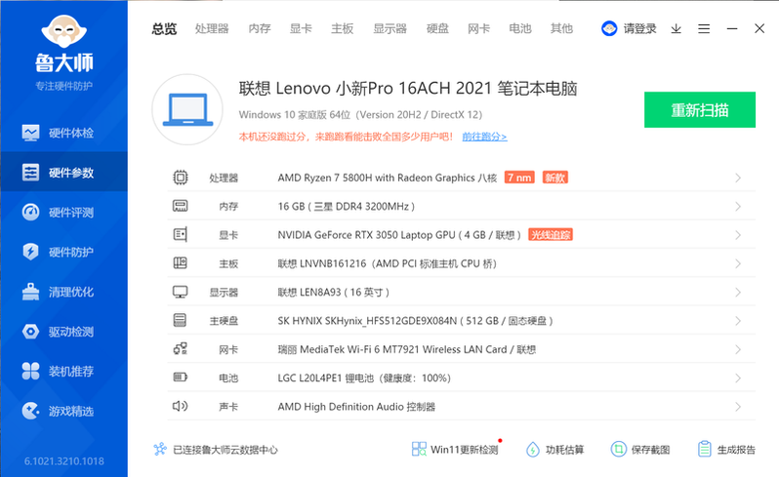779x477 pixels.
Task: Open 硬件防护 from the sidebar
Action: (63, 253)
